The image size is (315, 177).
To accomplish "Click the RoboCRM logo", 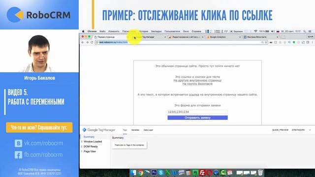I will (x=38, y=15).
